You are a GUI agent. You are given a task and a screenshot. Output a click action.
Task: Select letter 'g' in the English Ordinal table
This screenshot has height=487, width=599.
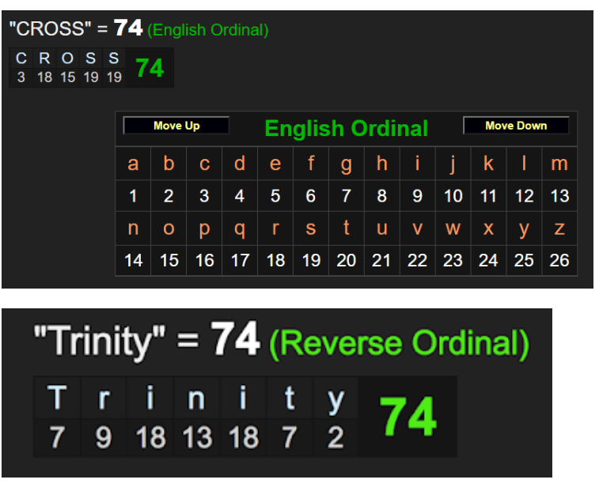click(x=346, y=164)
